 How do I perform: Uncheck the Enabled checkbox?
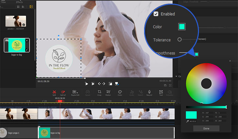[x=156, y=14]
